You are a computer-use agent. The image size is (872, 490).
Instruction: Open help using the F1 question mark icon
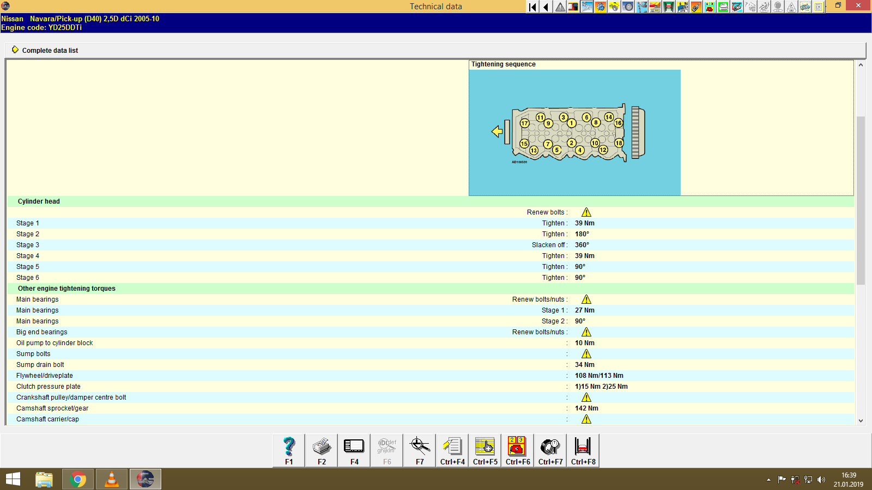click(288, 450)
